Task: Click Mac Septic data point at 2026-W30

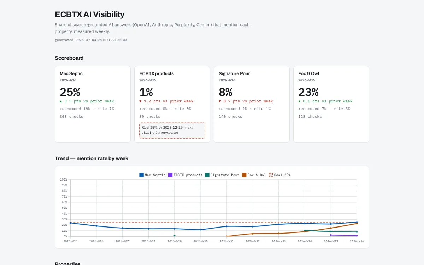Action: [x=201, y=230]
